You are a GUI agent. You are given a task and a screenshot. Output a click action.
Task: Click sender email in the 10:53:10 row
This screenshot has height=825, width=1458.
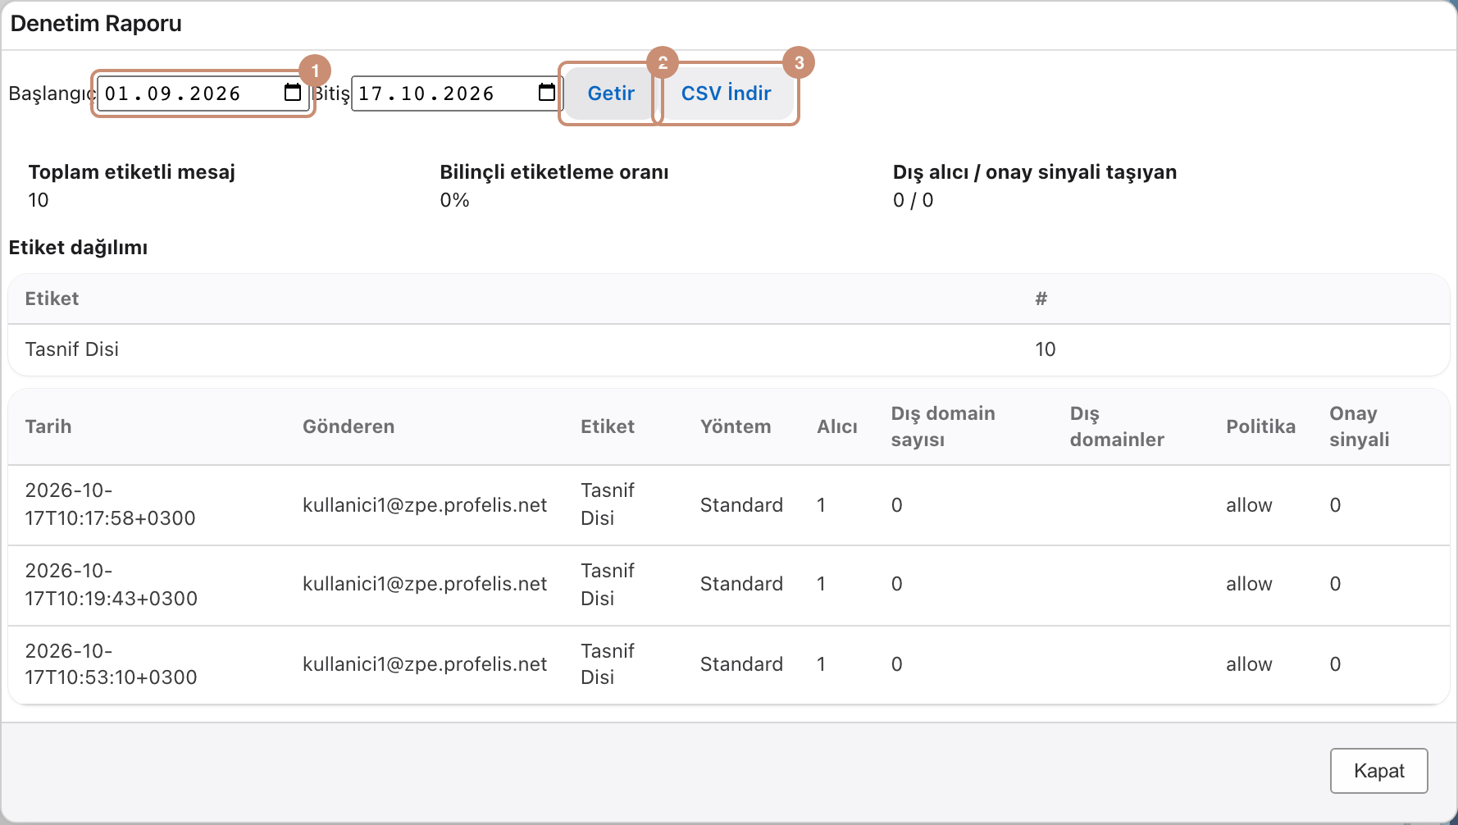pyautogui.click(x=425, y=664)
